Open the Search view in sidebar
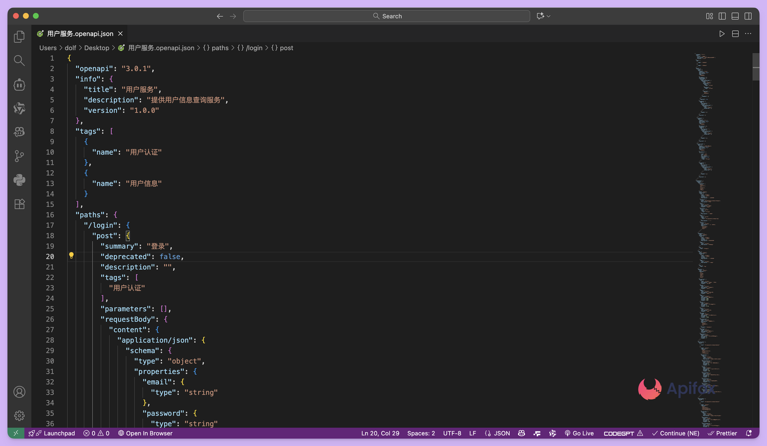Screen dimensions: 767x446 [x=19, y=60]
